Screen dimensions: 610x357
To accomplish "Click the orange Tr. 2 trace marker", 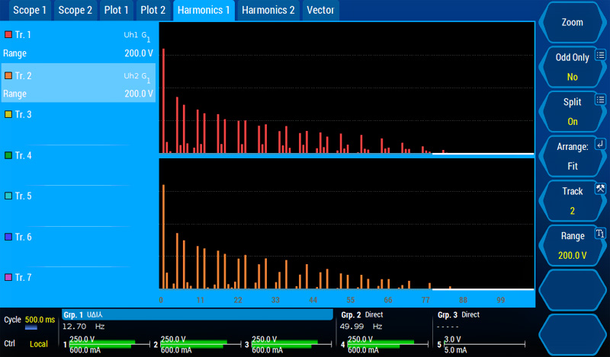I will pyautogui.click(x=8, y=76).
